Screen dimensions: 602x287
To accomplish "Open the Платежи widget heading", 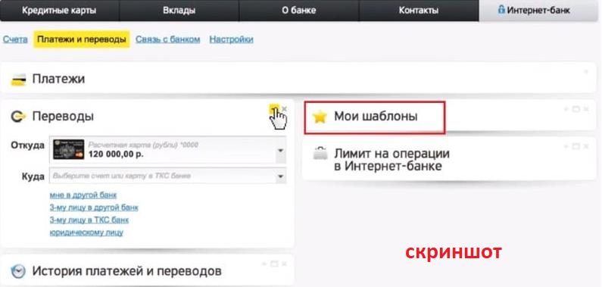I will point(58,79).
